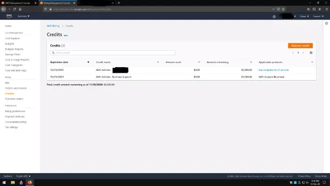Screen dimensions: 330x186
Task: Click the browser back arrow
Action: [4, 9]
